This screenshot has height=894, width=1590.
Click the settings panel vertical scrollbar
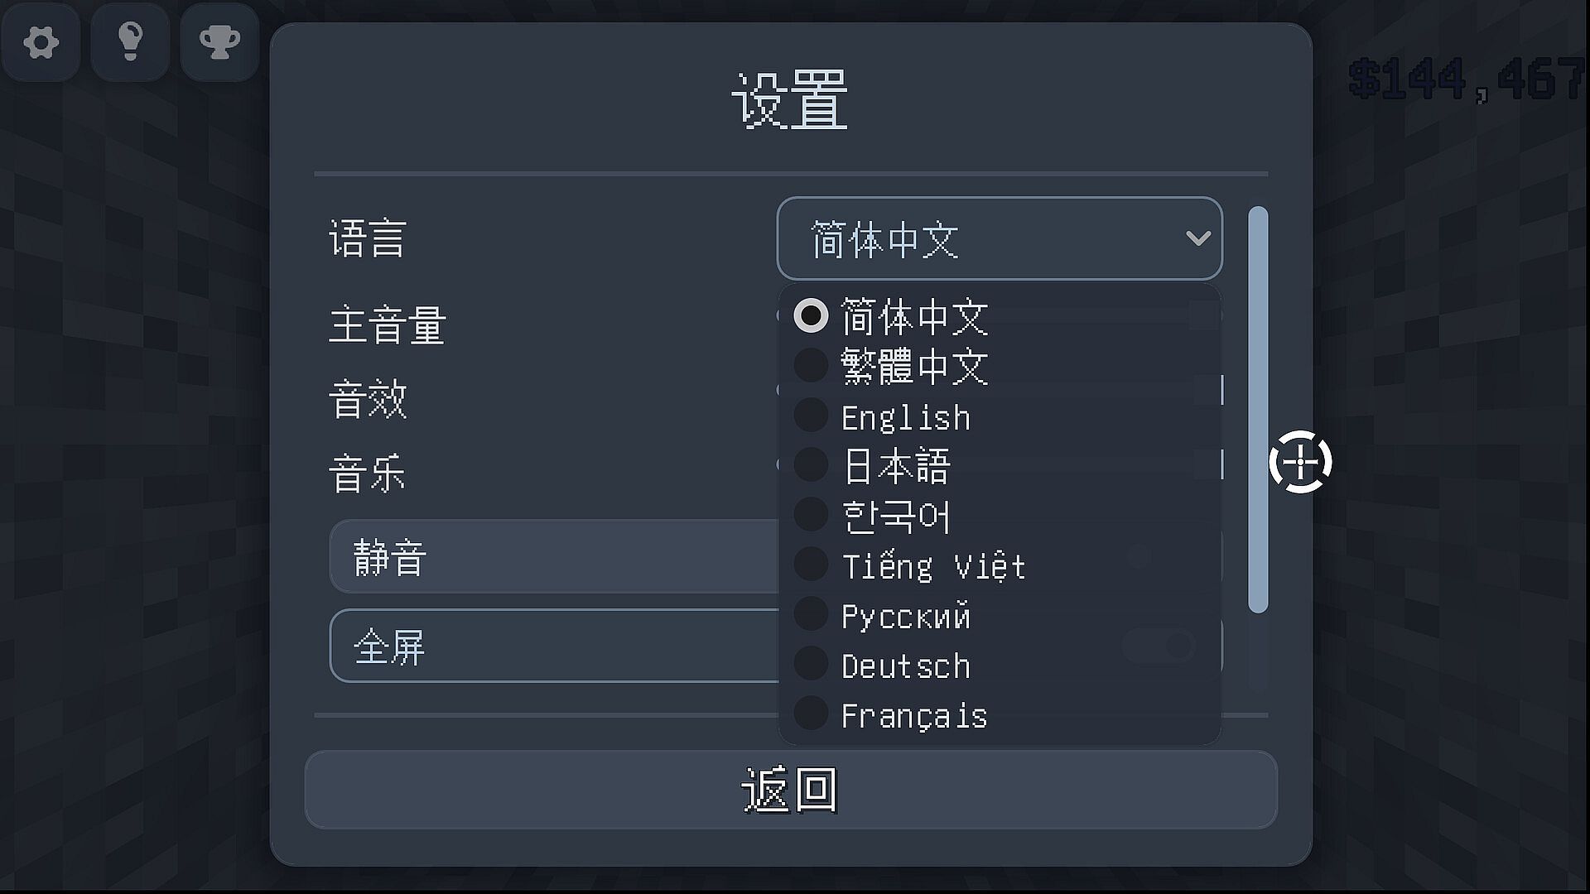pos(1258,410)
